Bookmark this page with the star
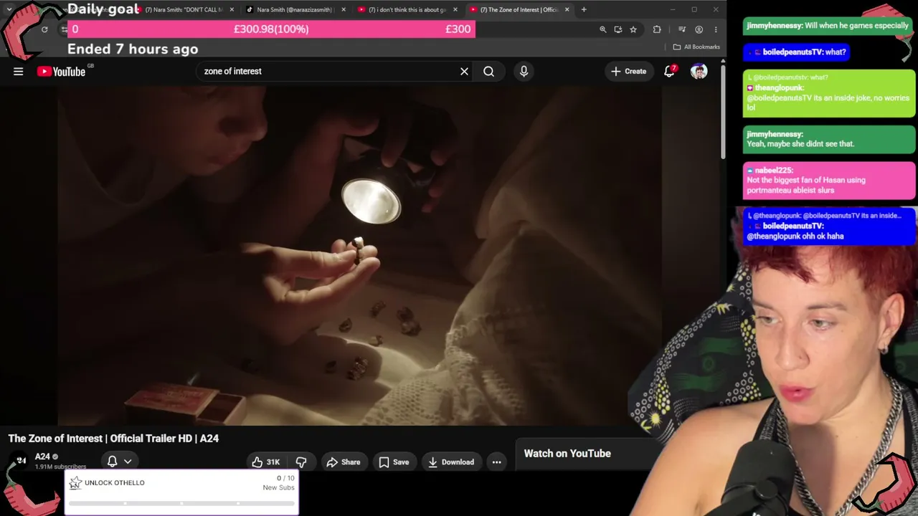The image size is (918, 516). click(633, 29)
